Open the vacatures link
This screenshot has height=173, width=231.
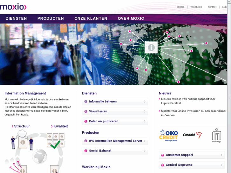point(196,7)
